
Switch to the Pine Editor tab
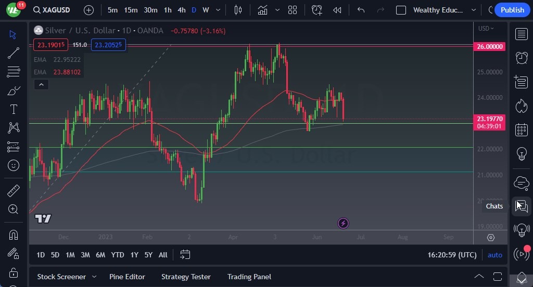[127, 277]
